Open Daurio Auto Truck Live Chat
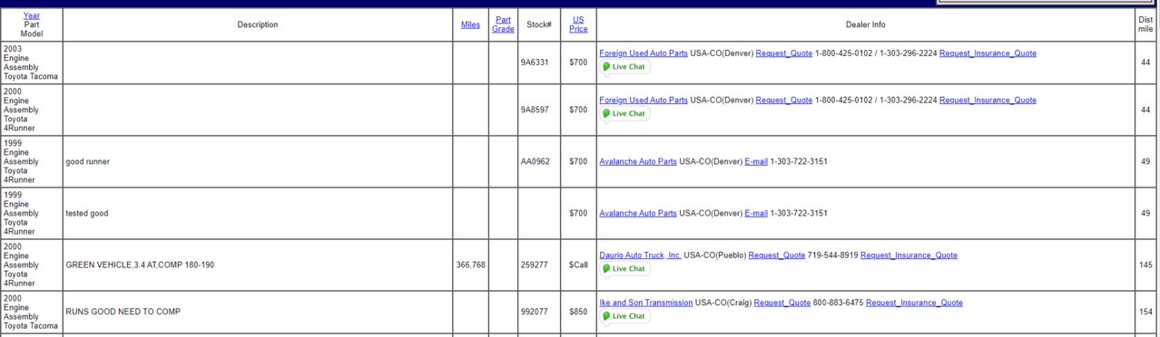Viewport: 1160px width, 337px height. [624, 269]
